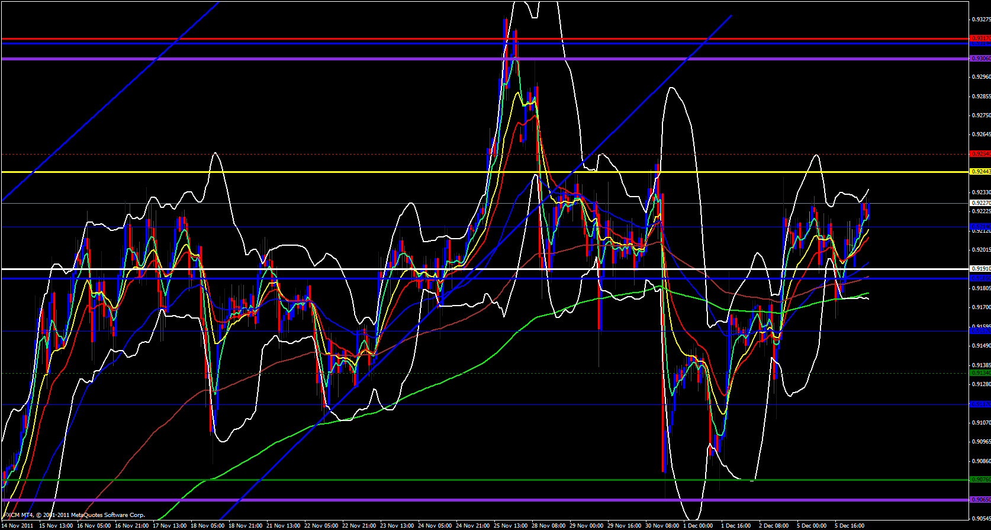
Task: Select the 5 Dec 16:00 time label
Action: point(850,525)
